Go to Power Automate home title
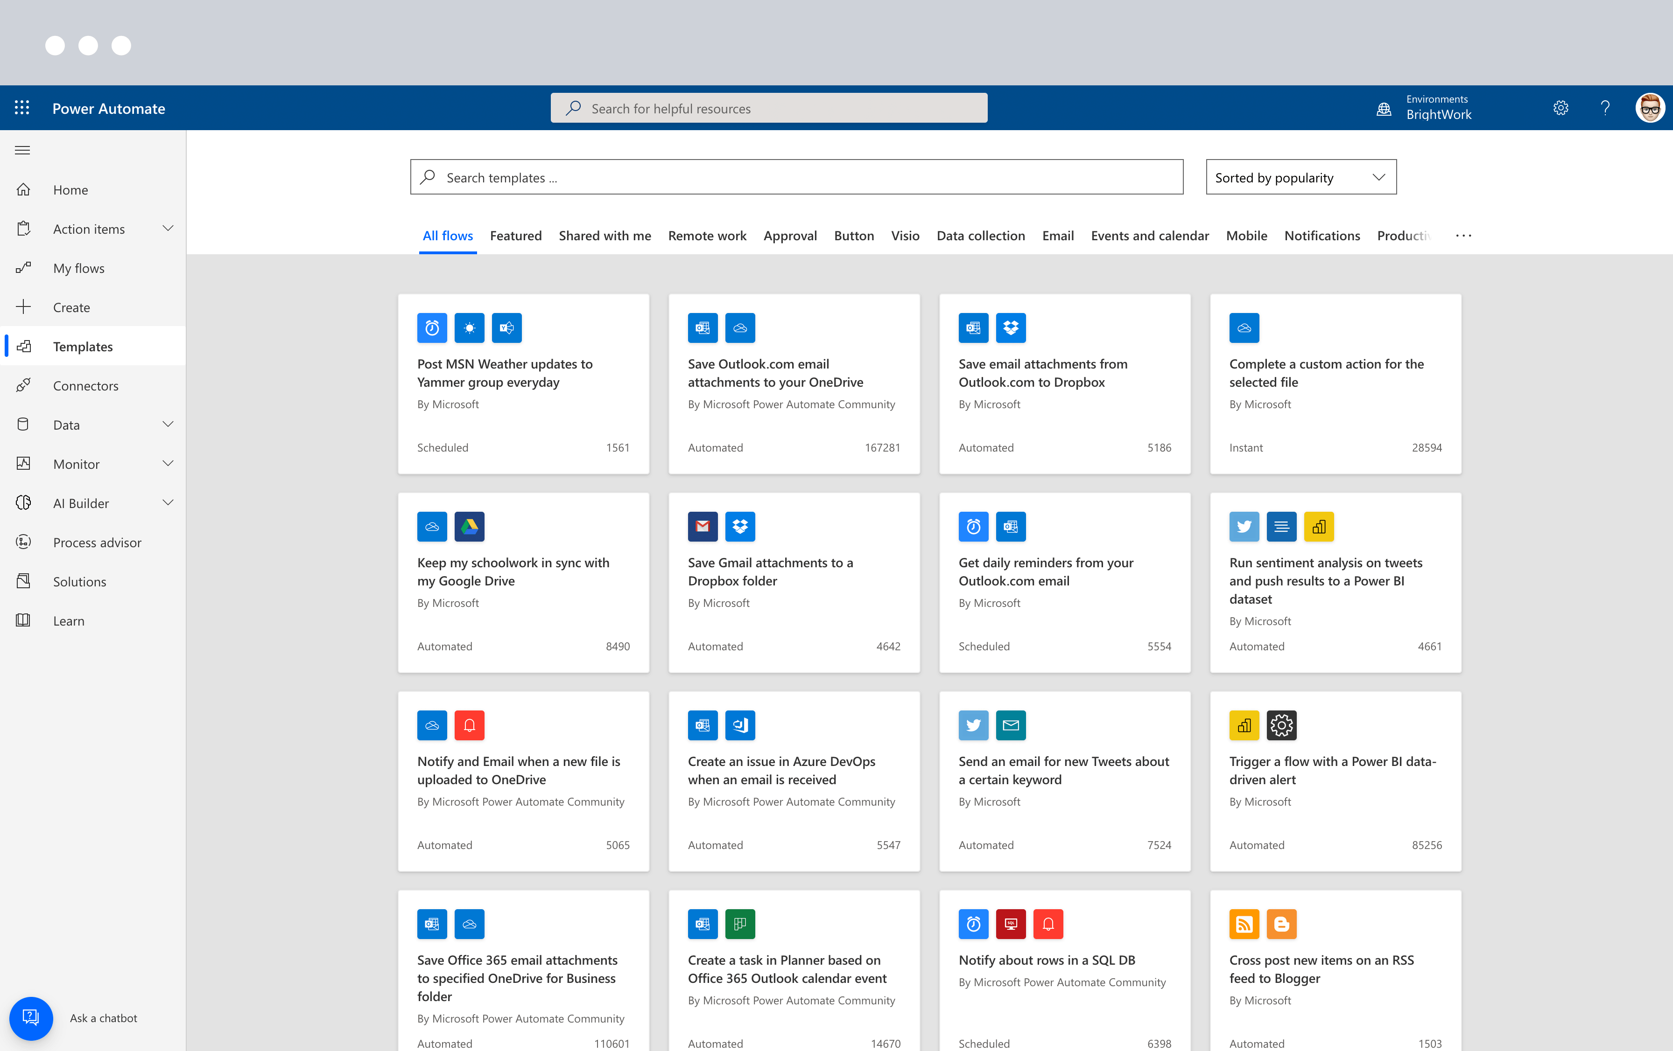The height and width of the screenshot is (1051, 1673). tap(108, 108)
